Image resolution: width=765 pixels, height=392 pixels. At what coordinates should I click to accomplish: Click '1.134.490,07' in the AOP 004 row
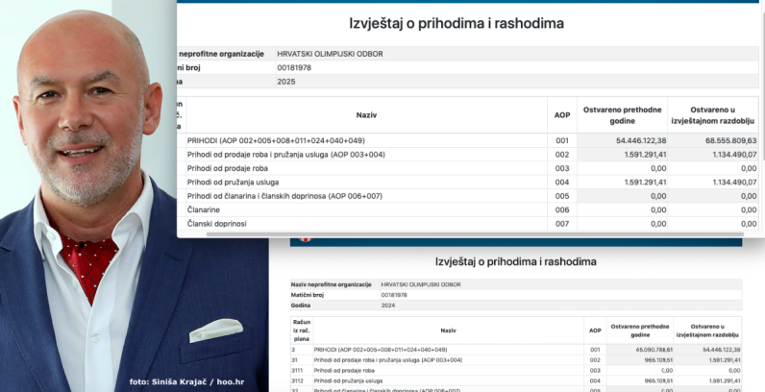click(x=733, y=183)
